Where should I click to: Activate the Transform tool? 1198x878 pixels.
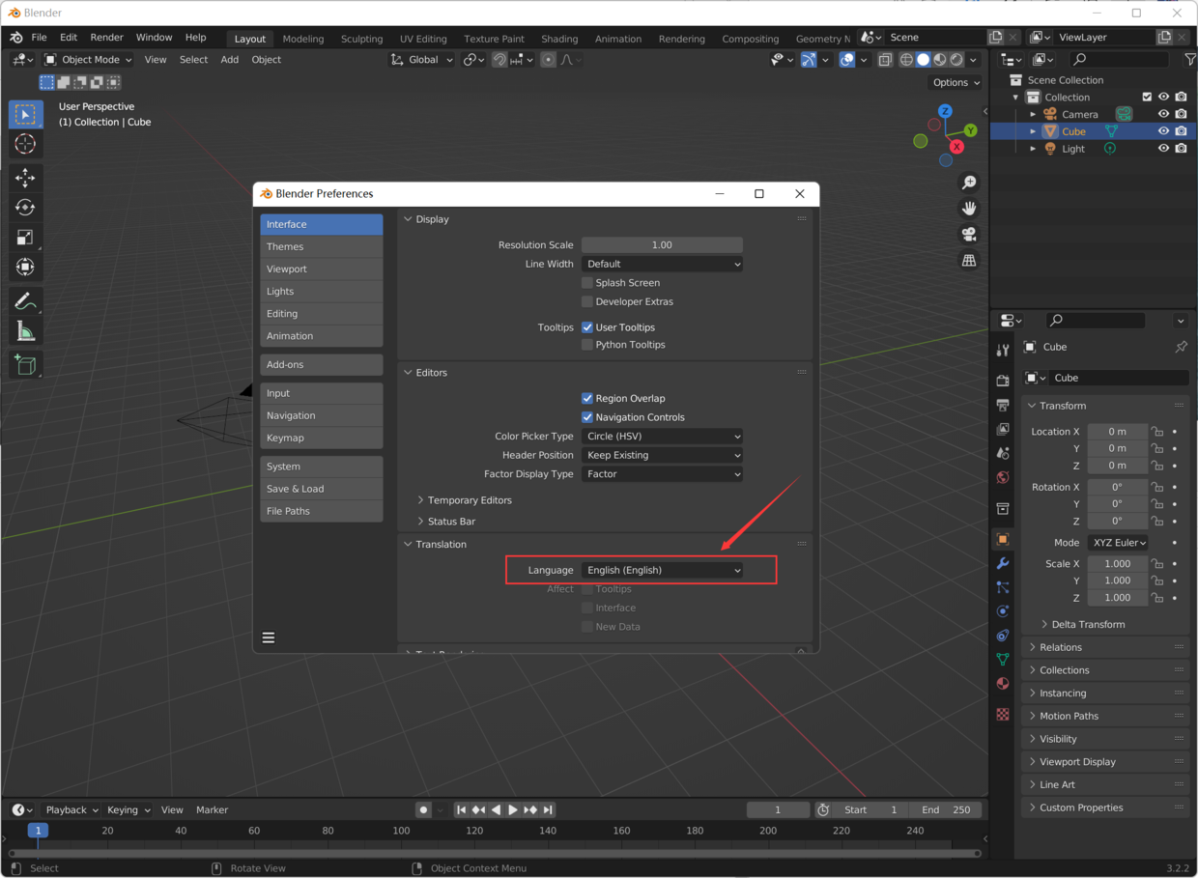tap(25, 268)
